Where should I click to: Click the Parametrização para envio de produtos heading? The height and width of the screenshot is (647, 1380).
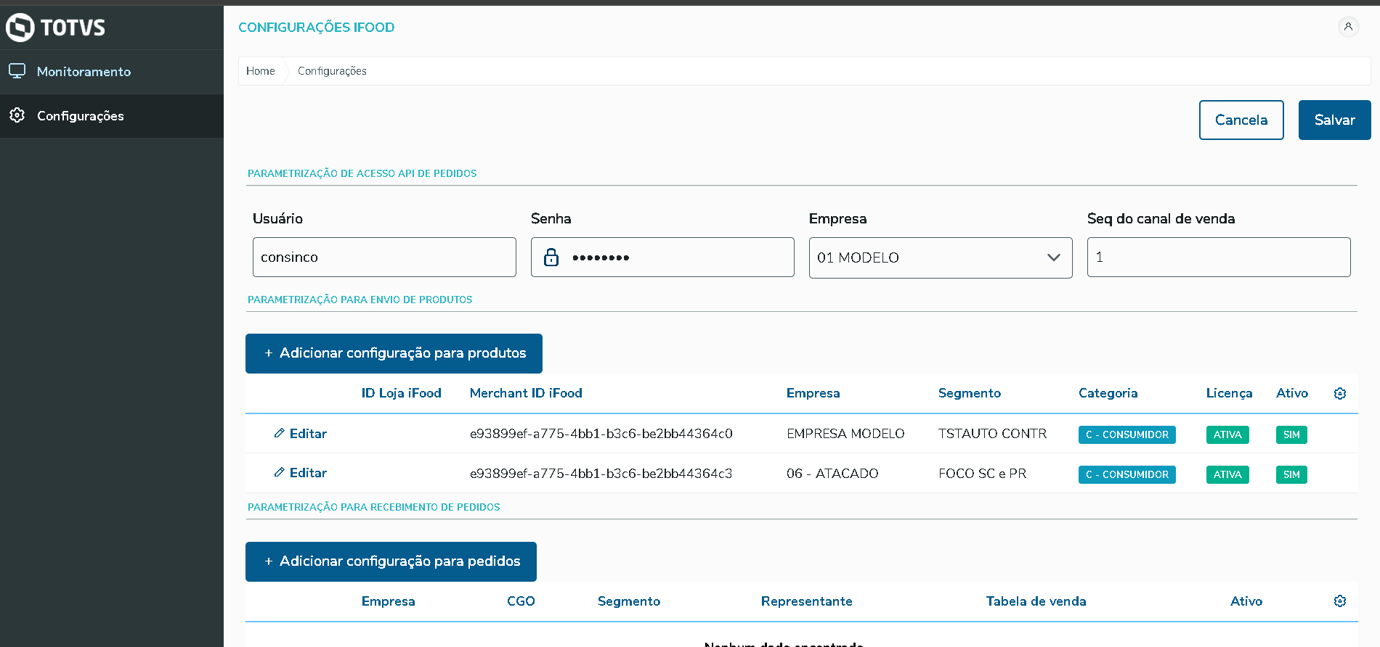click(x=360, y=300)
